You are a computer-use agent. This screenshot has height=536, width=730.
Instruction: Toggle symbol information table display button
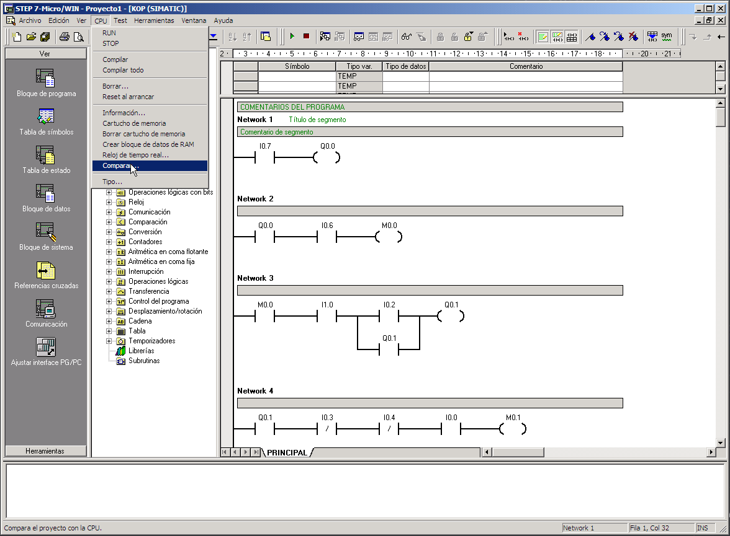572,37
